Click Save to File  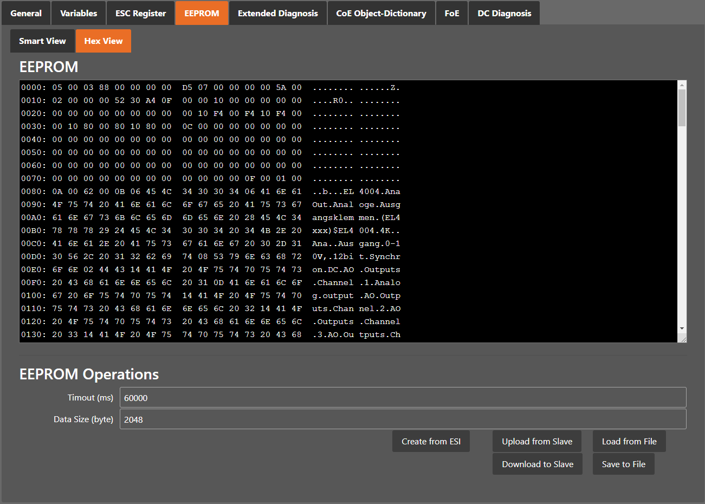pos(623,464)
